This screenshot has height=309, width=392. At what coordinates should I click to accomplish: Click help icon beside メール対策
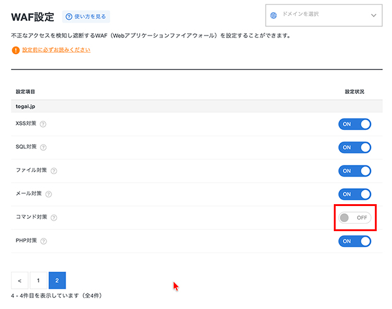pyautogui.click(x=48, y=194)
